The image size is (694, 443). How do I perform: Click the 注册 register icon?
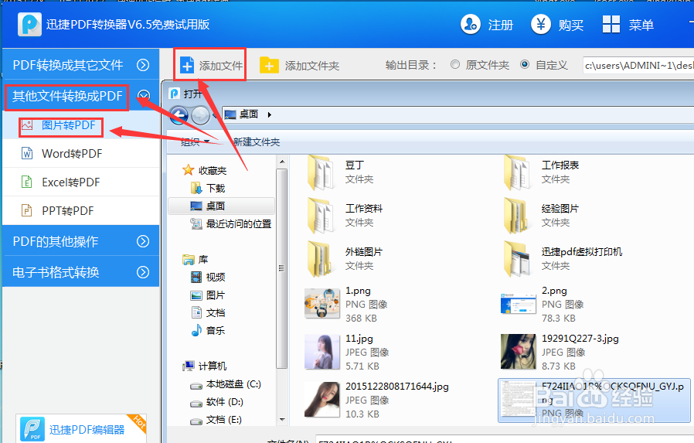point(470,24)
